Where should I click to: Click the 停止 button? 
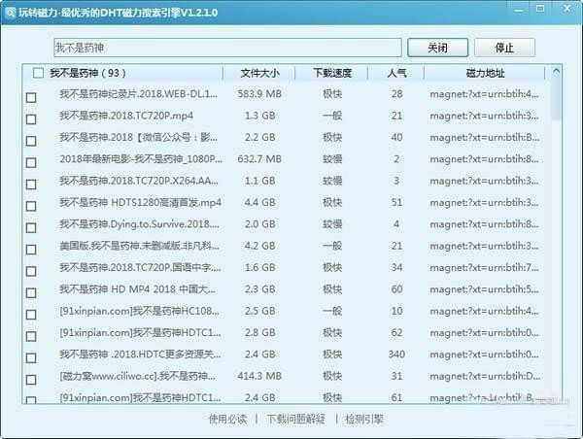click(504, 48)
